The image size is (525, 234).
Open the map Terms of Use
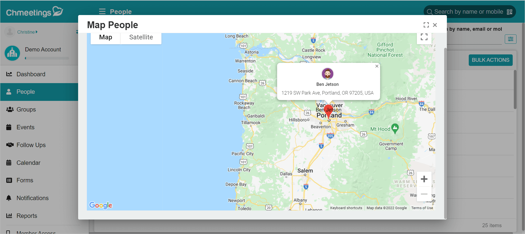point(422,208)
